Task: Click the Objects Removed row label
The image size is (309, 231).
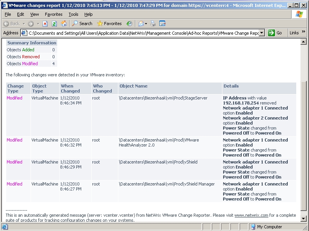Action: (x=23, y=57)
